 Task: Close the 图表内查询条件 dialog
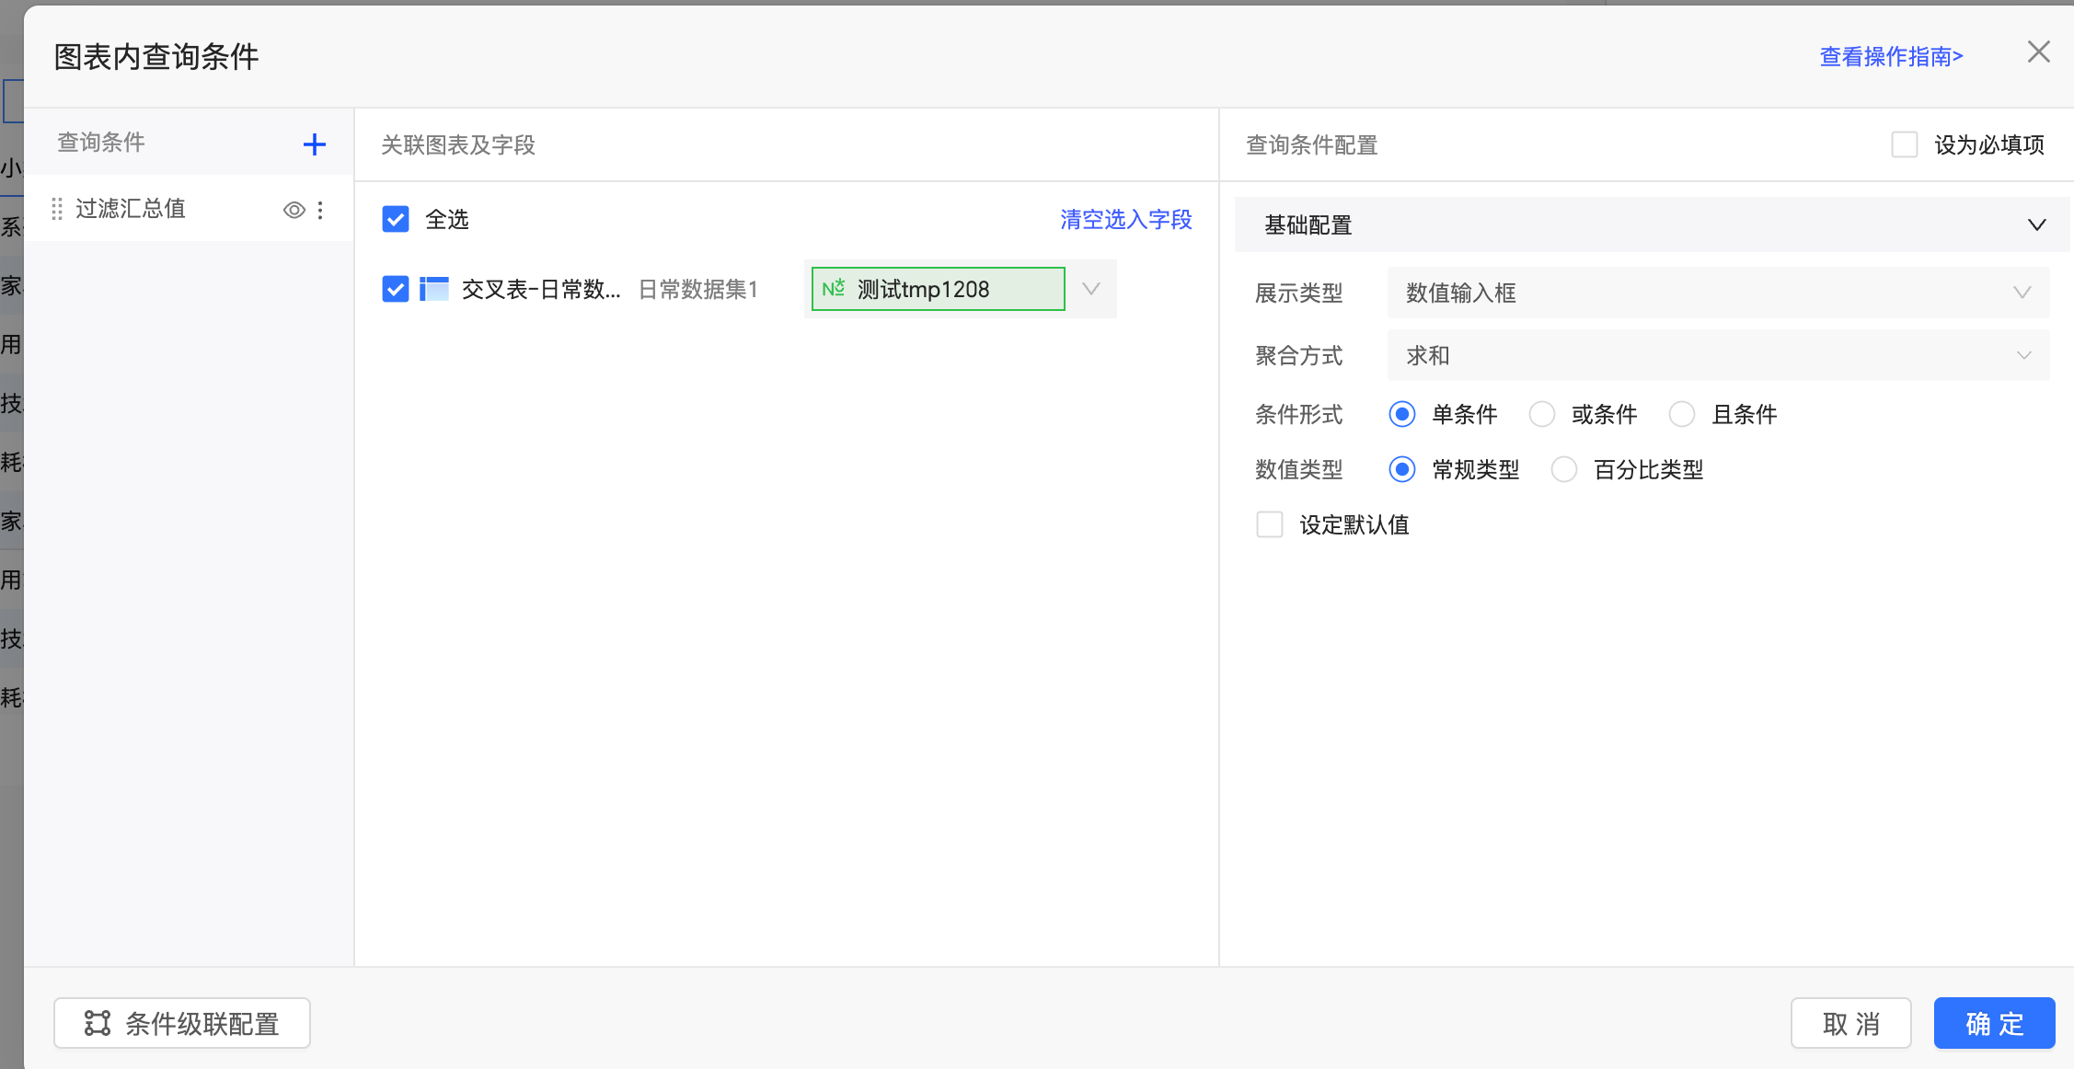(2038, 52)
